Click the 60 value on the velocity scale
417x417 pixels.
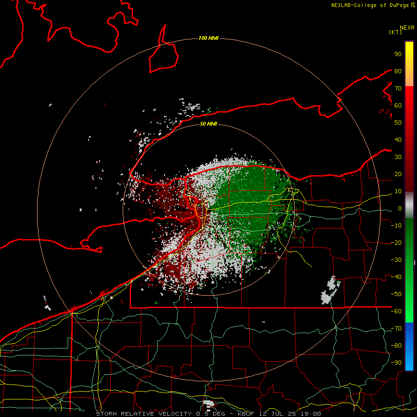(398, 105)
